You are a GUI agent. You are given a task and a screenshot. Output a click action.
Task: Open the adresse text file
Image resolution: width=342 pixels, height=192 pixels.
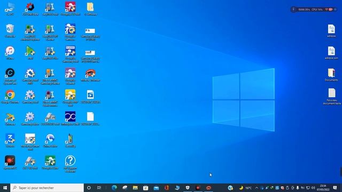tap(331, 31)
